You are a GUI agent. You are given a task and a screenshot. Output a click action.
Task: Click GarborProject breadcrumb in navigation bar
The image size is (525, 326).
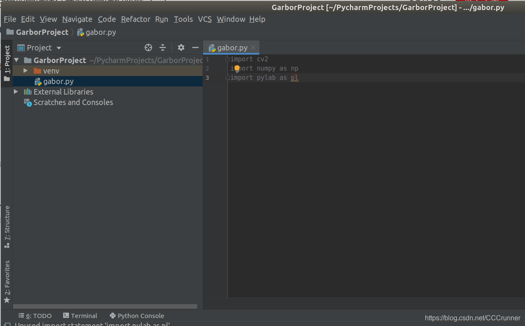[37, 32]
